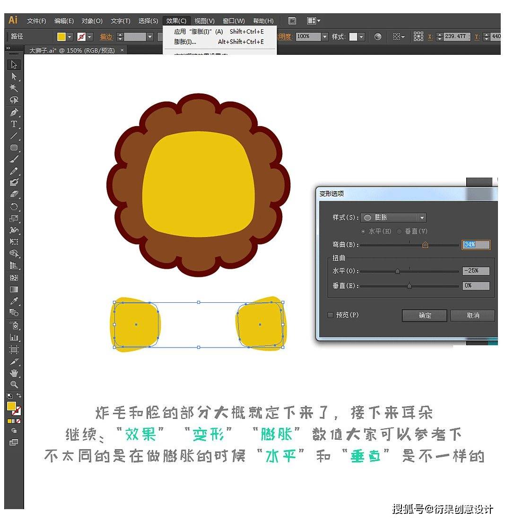
Task: Click the 确定 button
Action: click(425, 315)
